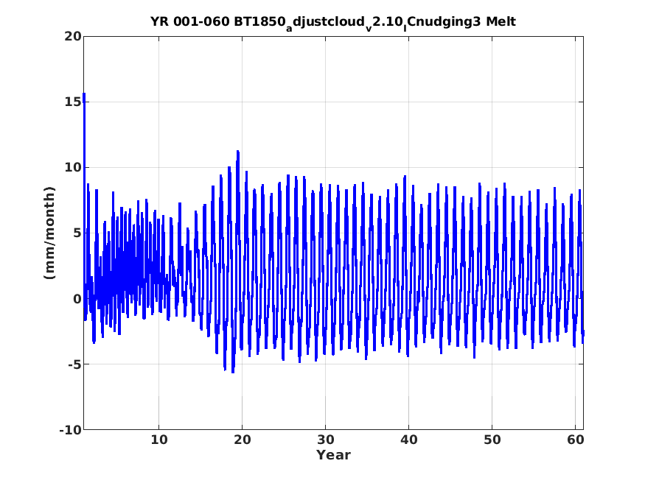Click x-axis tick label '60'
The height and width of the screenshot is (483, 645).
coord(575,440)
